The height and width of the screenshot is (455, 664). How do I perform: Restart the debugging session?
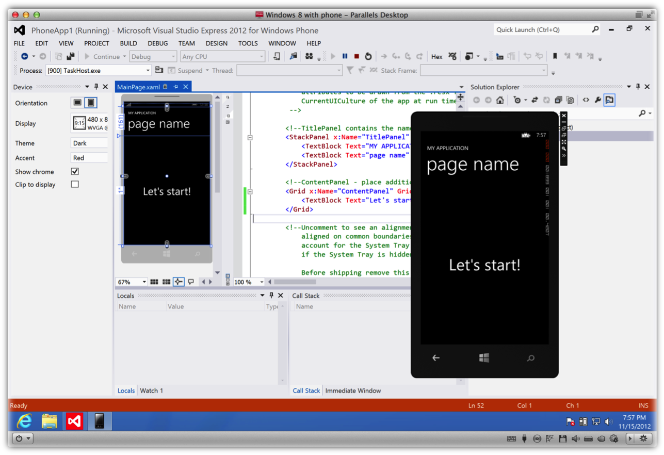[x=368, y=56]
